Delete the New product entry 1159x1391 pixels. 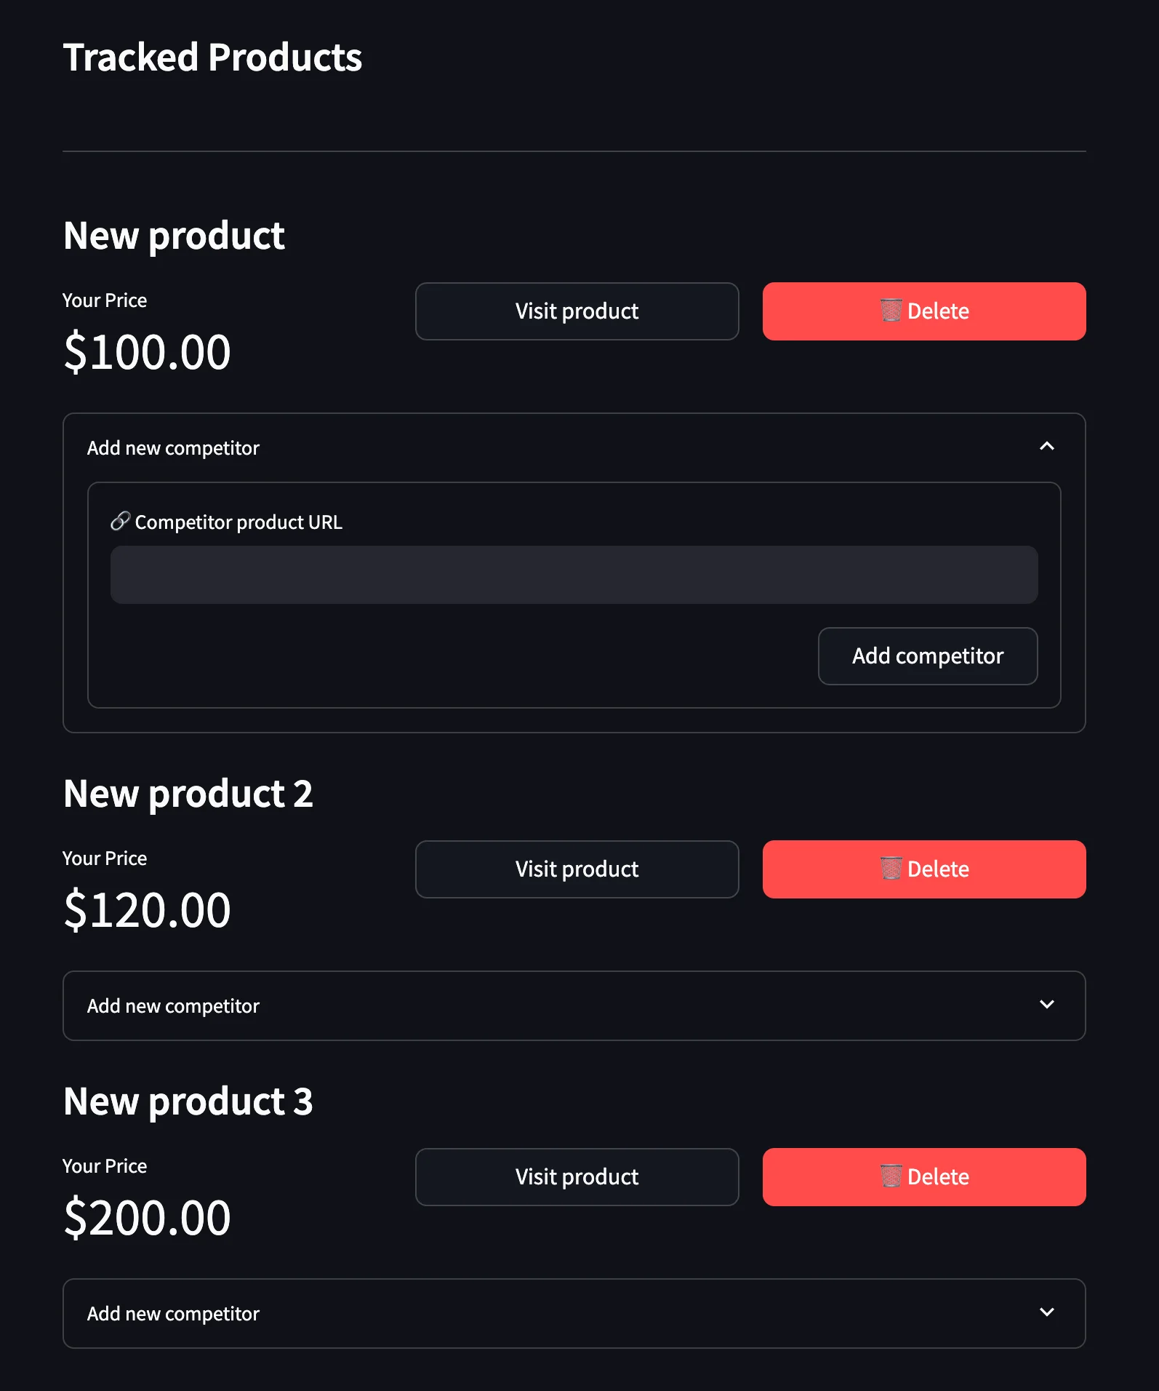pyautogui.click(x=923, y=311)
